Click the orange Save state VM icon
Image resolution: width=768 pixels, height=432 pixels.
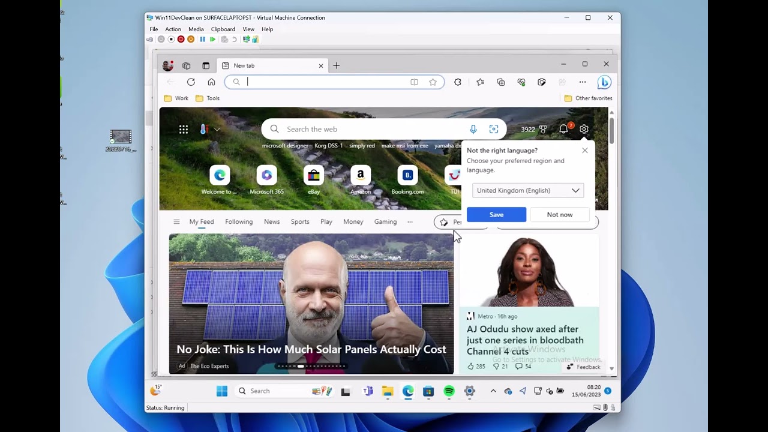(x=191, y=39)
